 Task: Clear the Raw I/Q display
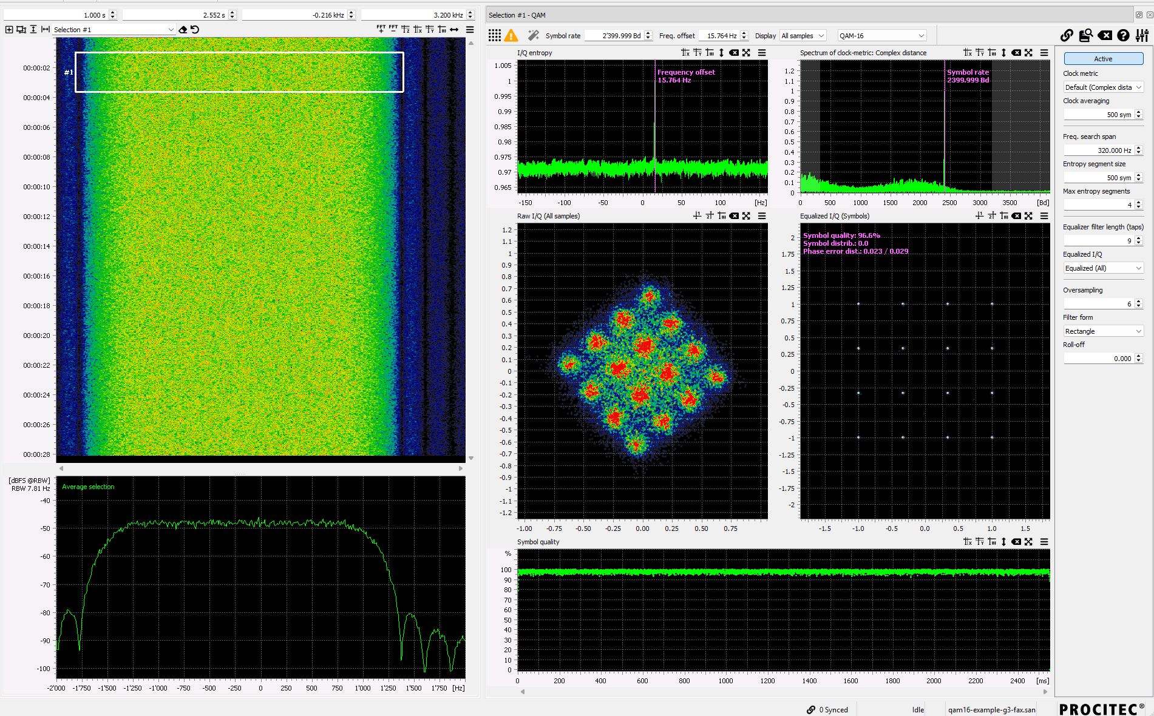pos(735,215)
